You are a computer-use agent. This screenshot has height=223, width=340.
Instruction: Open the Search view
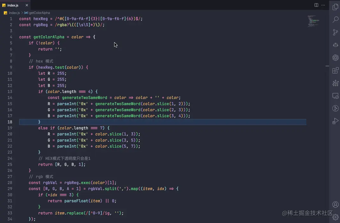pos(336,20)
